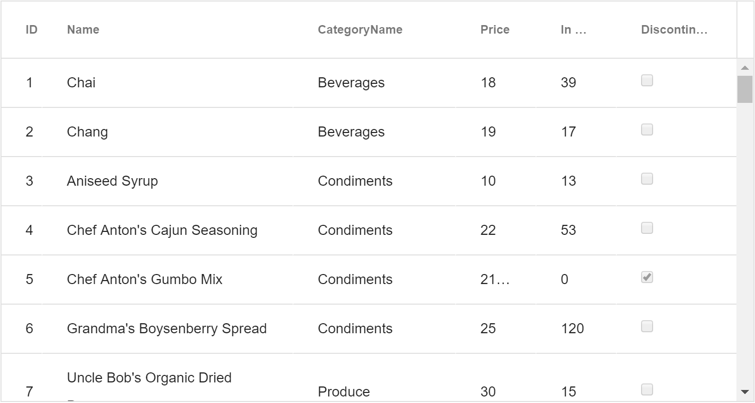This screenshot has height=403, width=755.
Task: Toggle Discontinued checkbox for Grandma's Boysenberry Spread
Action: point(647,326)
